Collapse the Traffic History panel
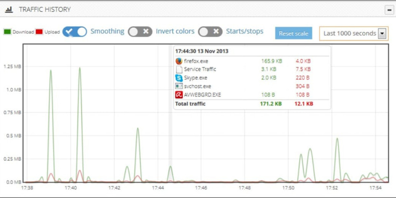 389,10
